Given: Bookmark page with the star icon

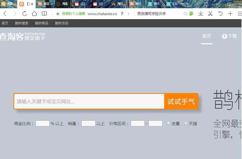Looking at the screenshot, I should point(58,14).
